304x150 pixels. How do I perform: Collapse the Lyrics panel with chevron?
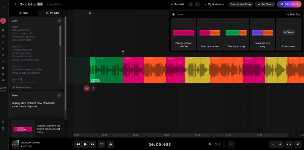pyautogui.click(x=59, y=21)
